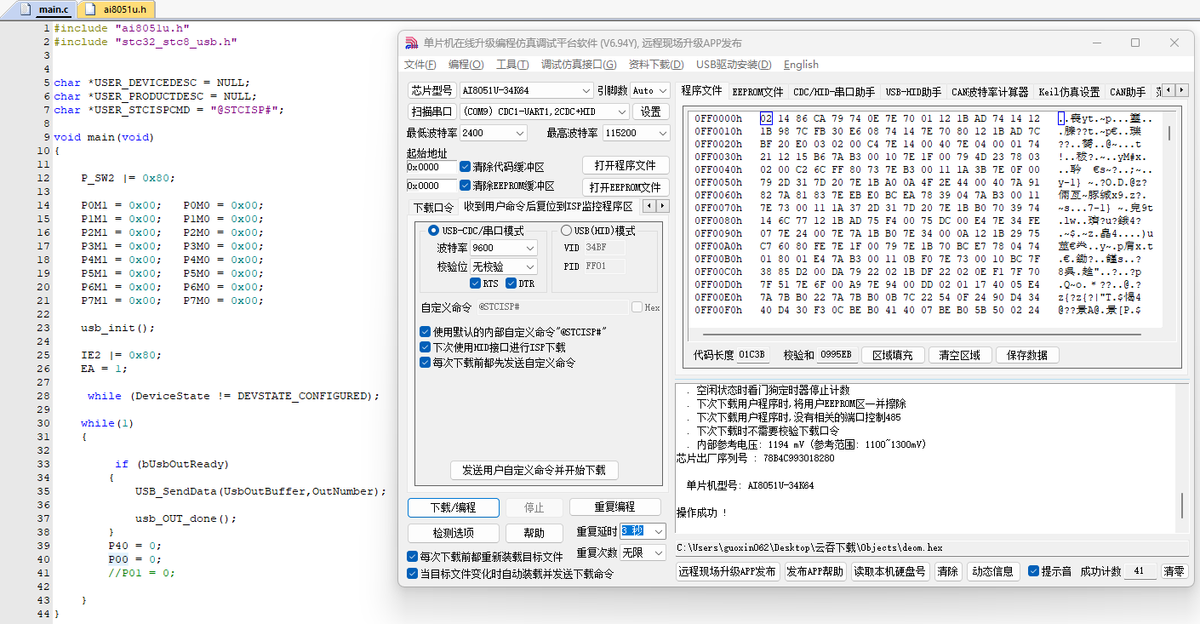Open the 工具(T) menu
Screen dimensions: 1200x624
(x=512, y=65)
